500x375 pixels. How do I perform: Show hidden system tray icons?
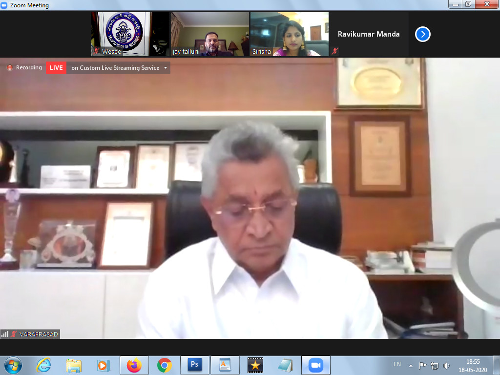pos(411,365)
